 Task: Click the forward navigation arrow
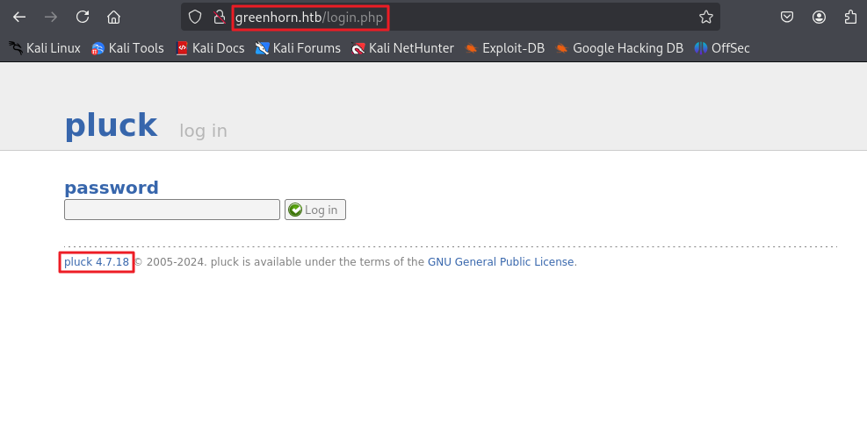51,18
